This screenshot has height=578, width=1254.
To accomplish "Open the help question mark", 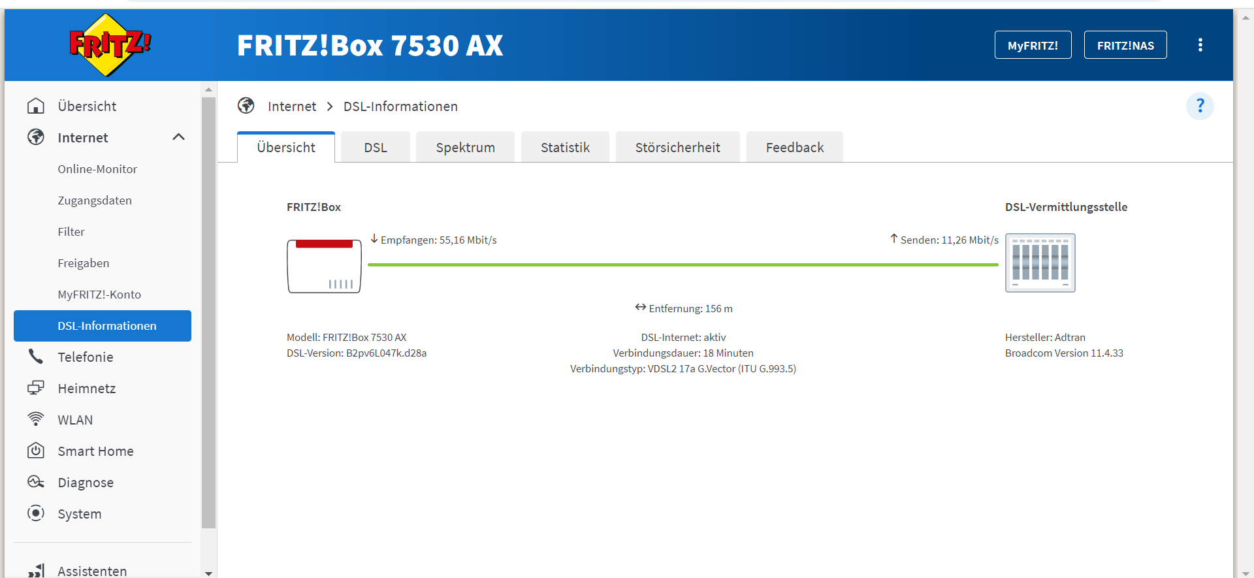I will click(x=1200, y=106).
